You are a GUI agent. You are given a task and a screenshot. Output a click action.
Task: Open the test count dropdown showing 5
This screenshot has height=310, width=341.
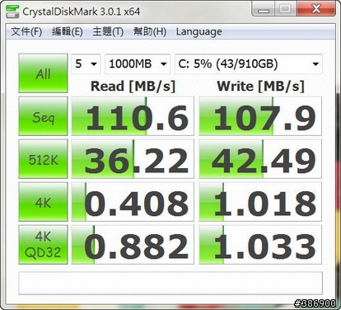click(86, 64)
